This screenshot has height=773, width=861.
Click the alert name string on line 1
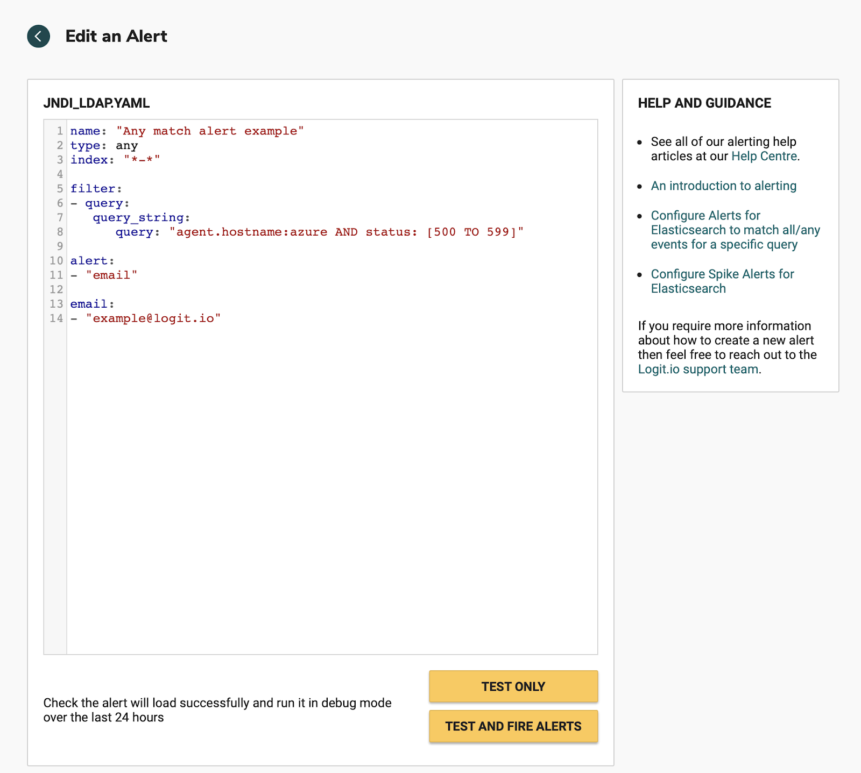[210, 131]
